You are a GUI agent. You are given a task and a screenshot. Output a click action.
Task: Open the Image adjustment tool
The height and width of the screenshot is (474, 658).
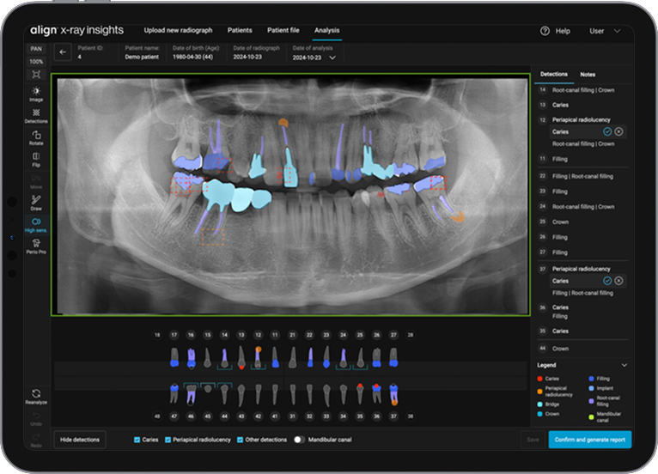36,91
